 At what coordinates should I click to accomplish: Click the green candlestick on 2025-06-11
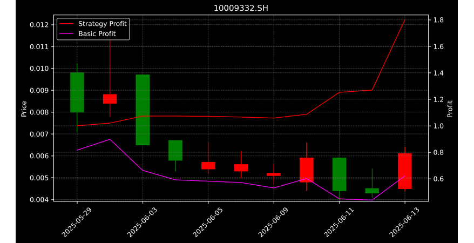tap(340, 174)
